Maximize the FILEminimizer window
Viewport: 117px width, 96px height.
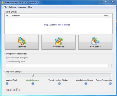106,2
